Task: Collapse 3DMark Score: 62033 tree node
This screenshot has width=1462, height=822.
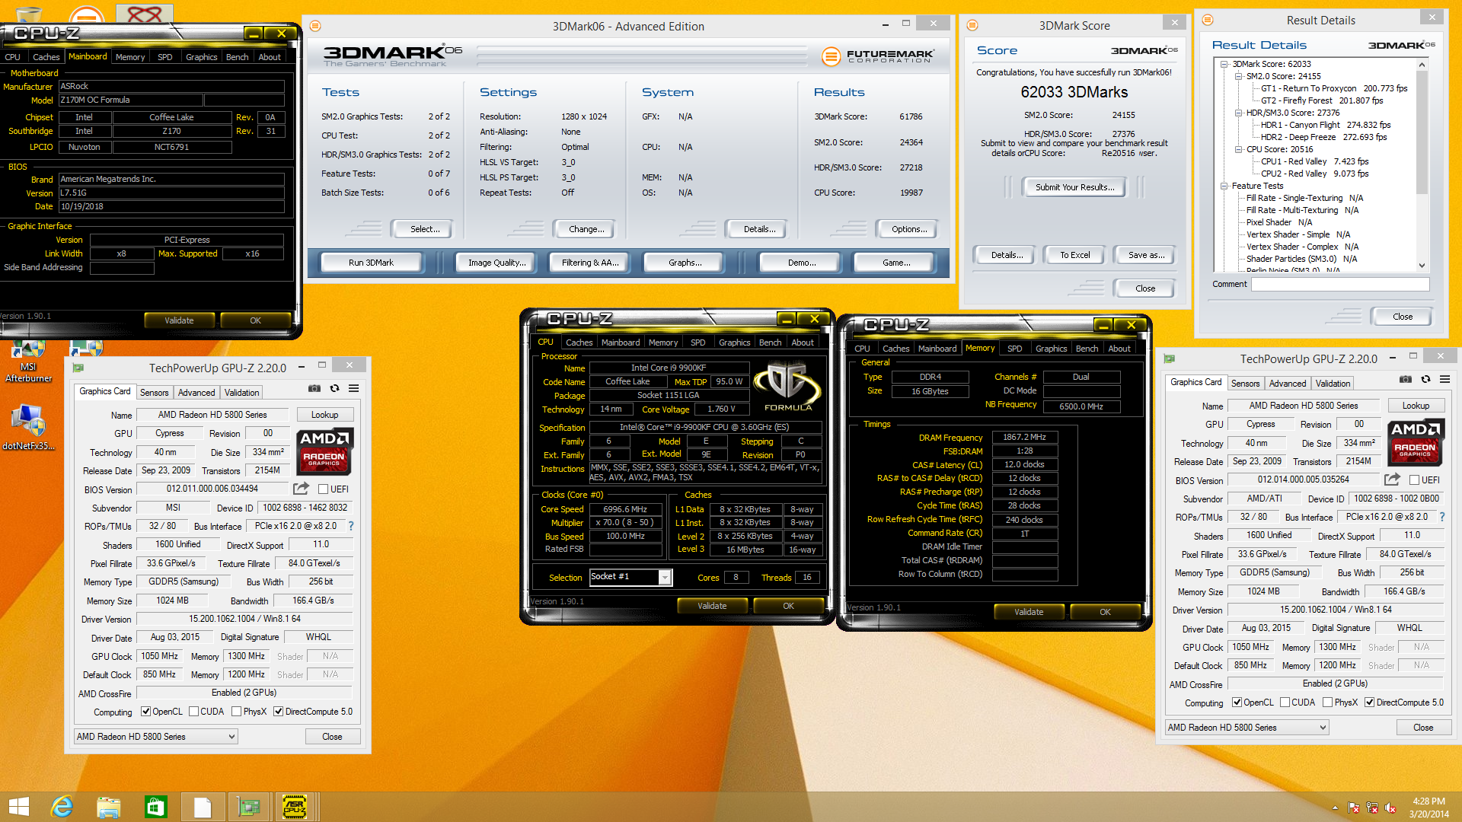Action: [x=1224, y=64]
